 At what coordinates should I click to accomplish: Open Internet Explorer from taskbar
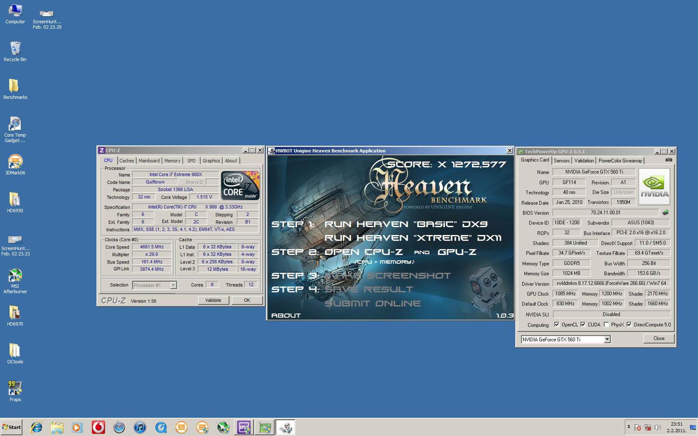(36, 428)
